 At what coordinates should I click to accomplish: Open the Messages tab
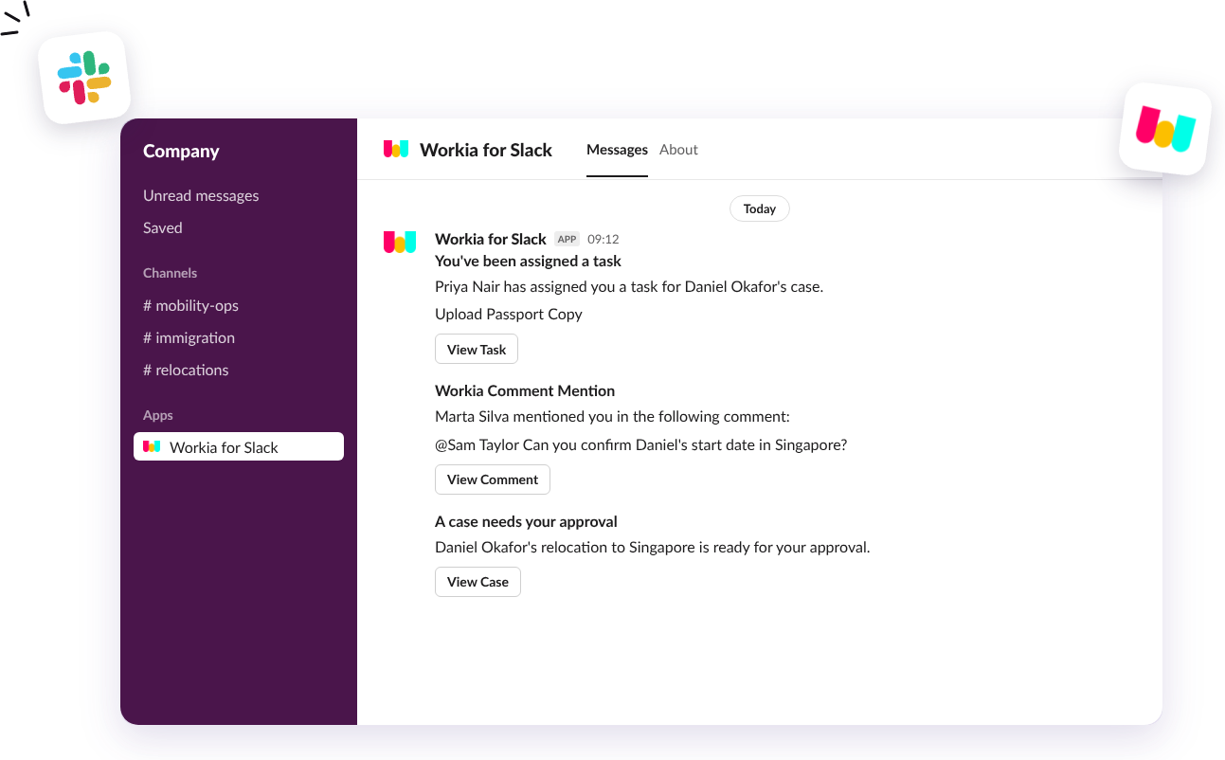(x=617, y=150)
